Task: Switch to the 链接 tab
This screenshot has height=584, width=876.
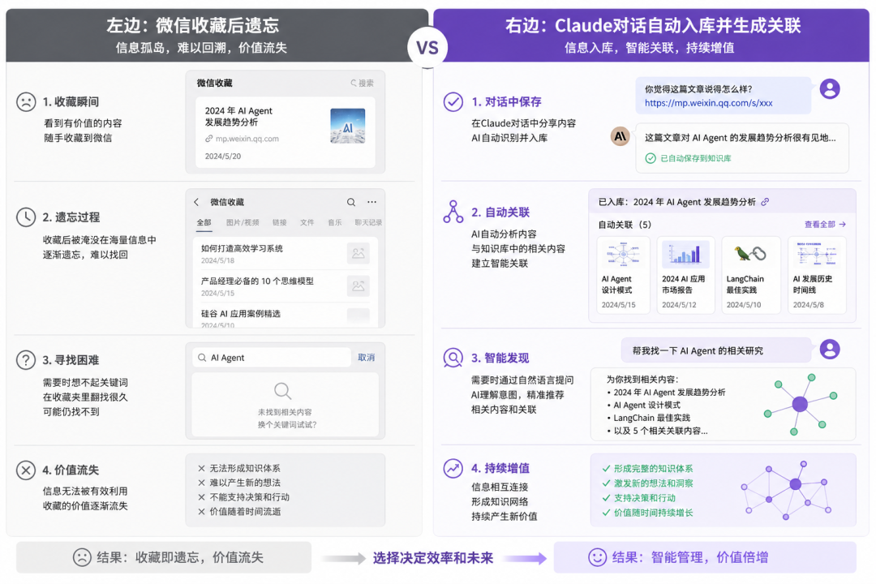Action: coord(279,222)
